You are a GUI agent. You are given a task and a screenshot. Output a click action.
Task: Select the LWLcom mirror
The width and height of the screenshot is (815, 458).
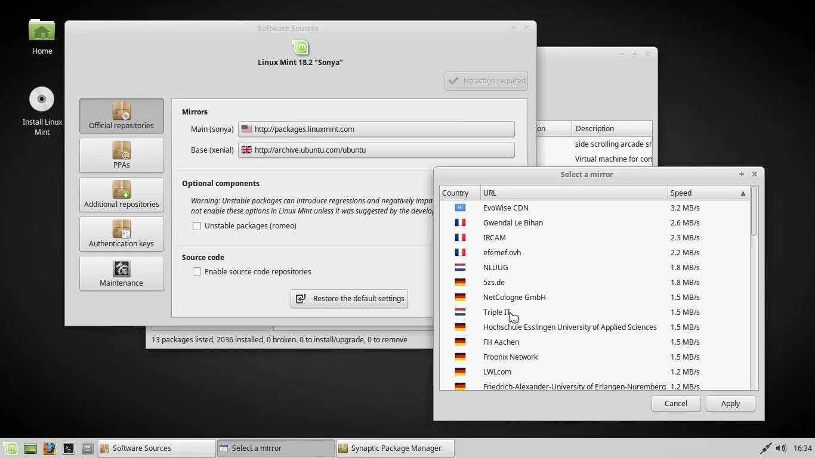pos(594,372)
